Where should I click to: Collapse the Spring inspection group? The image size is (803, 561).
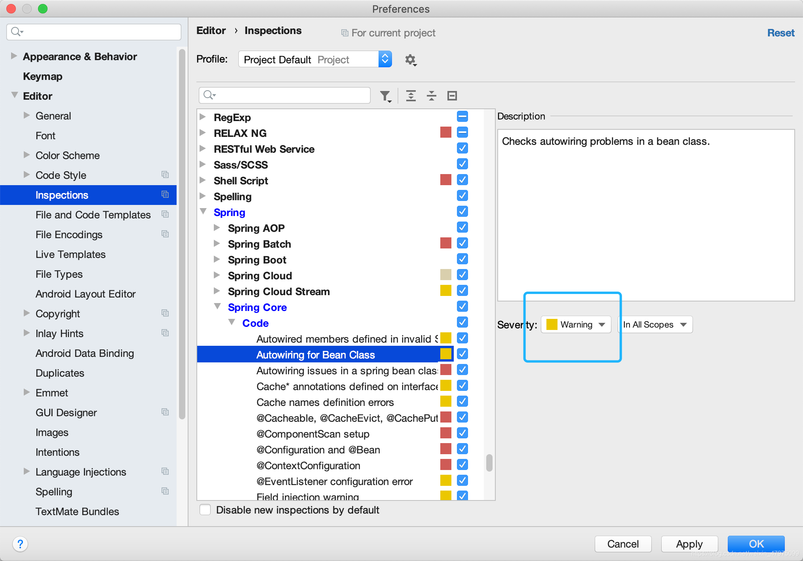click(x=203, y=212)
